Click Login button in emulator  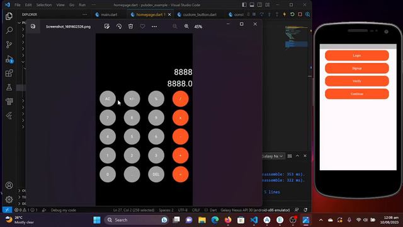pos(357,55)
